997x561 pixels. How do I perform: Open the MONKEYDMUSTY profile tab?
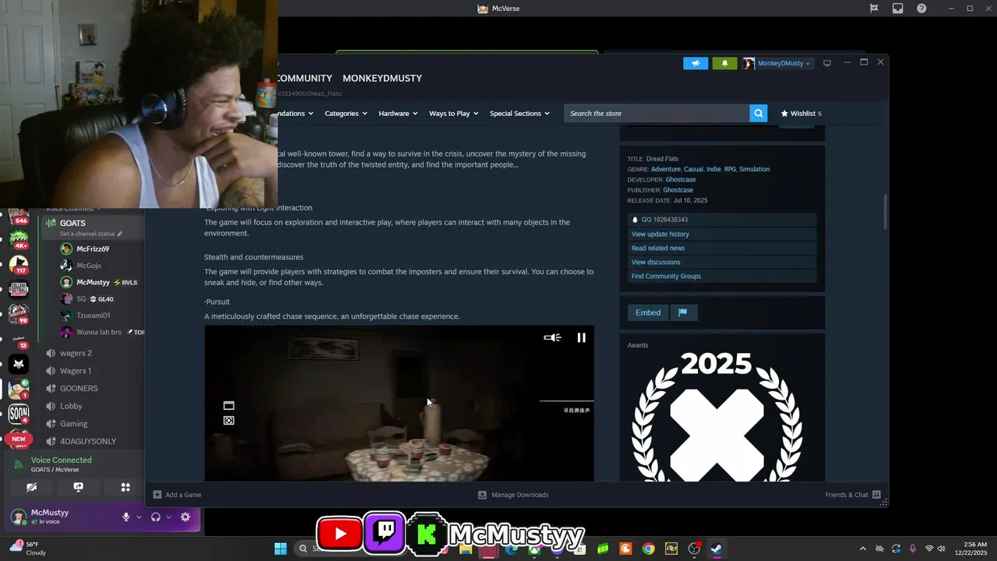point(382,79)
